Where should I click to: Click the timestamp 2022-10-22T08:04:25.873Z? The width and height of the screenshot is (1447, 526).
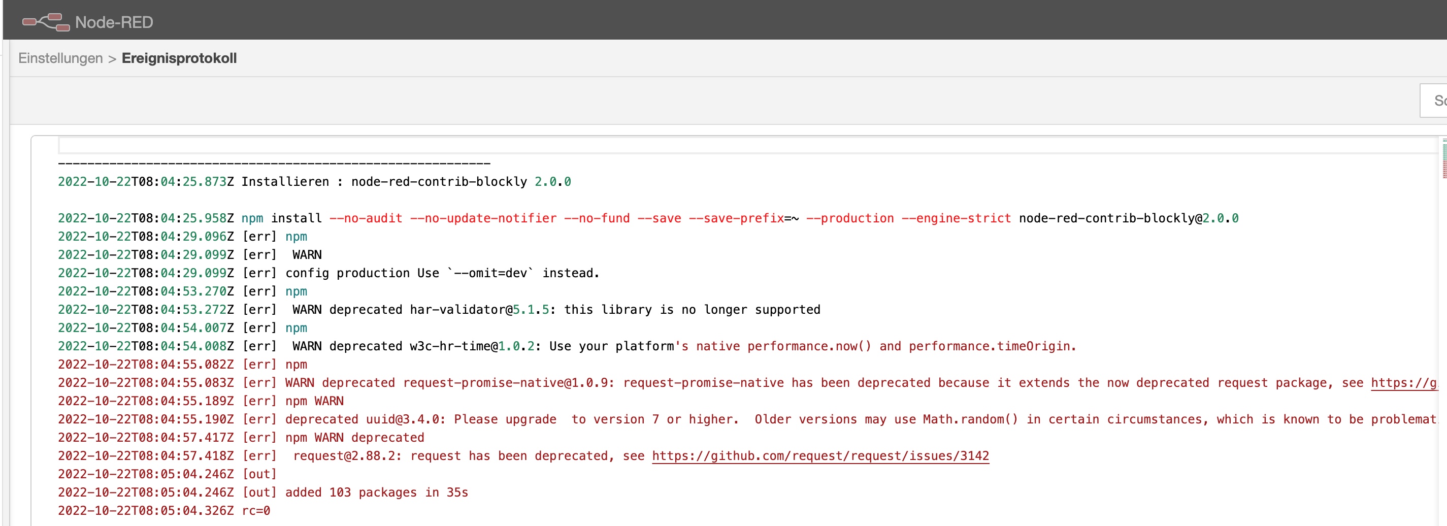click(146, 181)
